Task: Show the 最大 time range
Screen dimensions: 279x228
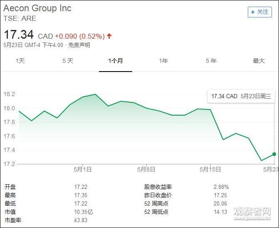Action: pyautogui.click(x=259, y=61)
